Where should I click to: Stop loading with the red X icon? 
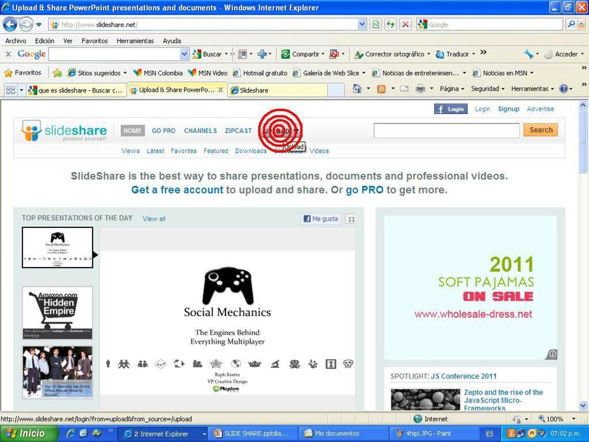pos(406,25)
